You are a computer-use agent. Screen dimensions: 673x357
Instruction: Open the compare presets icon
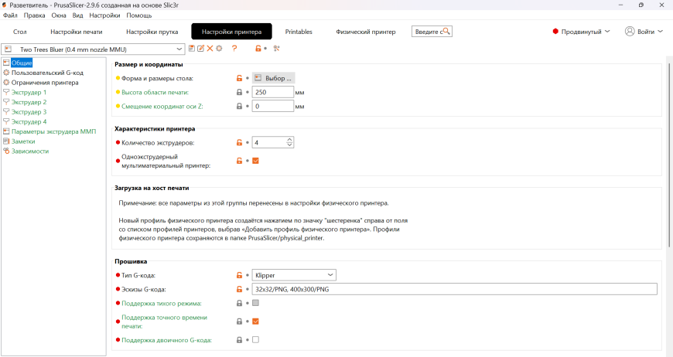point(276,49)
